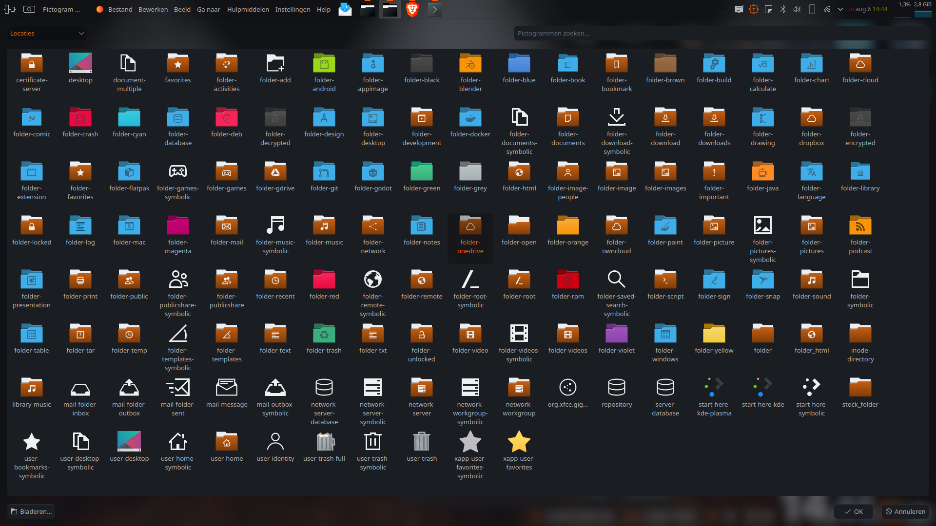Select the repository icon
The width and height of the screenshot is (936, 526).
point(616,388)
